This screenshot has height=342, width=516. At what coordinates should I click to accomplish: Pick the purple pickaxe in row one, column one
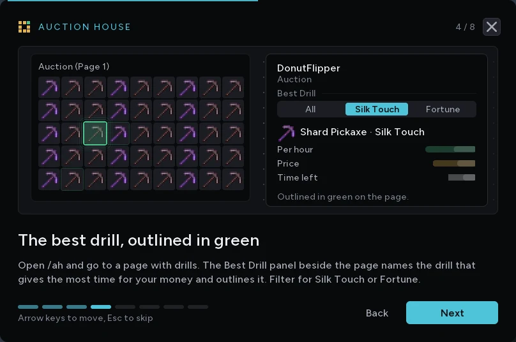(49, 87)
